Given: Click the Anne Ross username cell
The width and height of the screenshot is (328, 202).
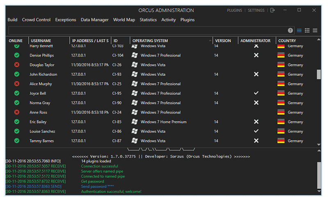Looking at the screenshot, I should point(38,112).
